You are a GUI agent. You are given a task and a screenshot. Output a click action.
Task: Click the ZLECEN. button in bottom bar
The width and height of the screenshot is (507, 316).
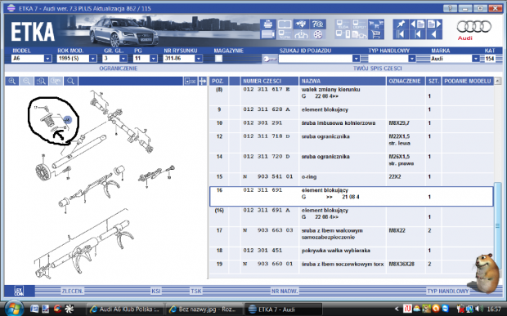[73, 292]
